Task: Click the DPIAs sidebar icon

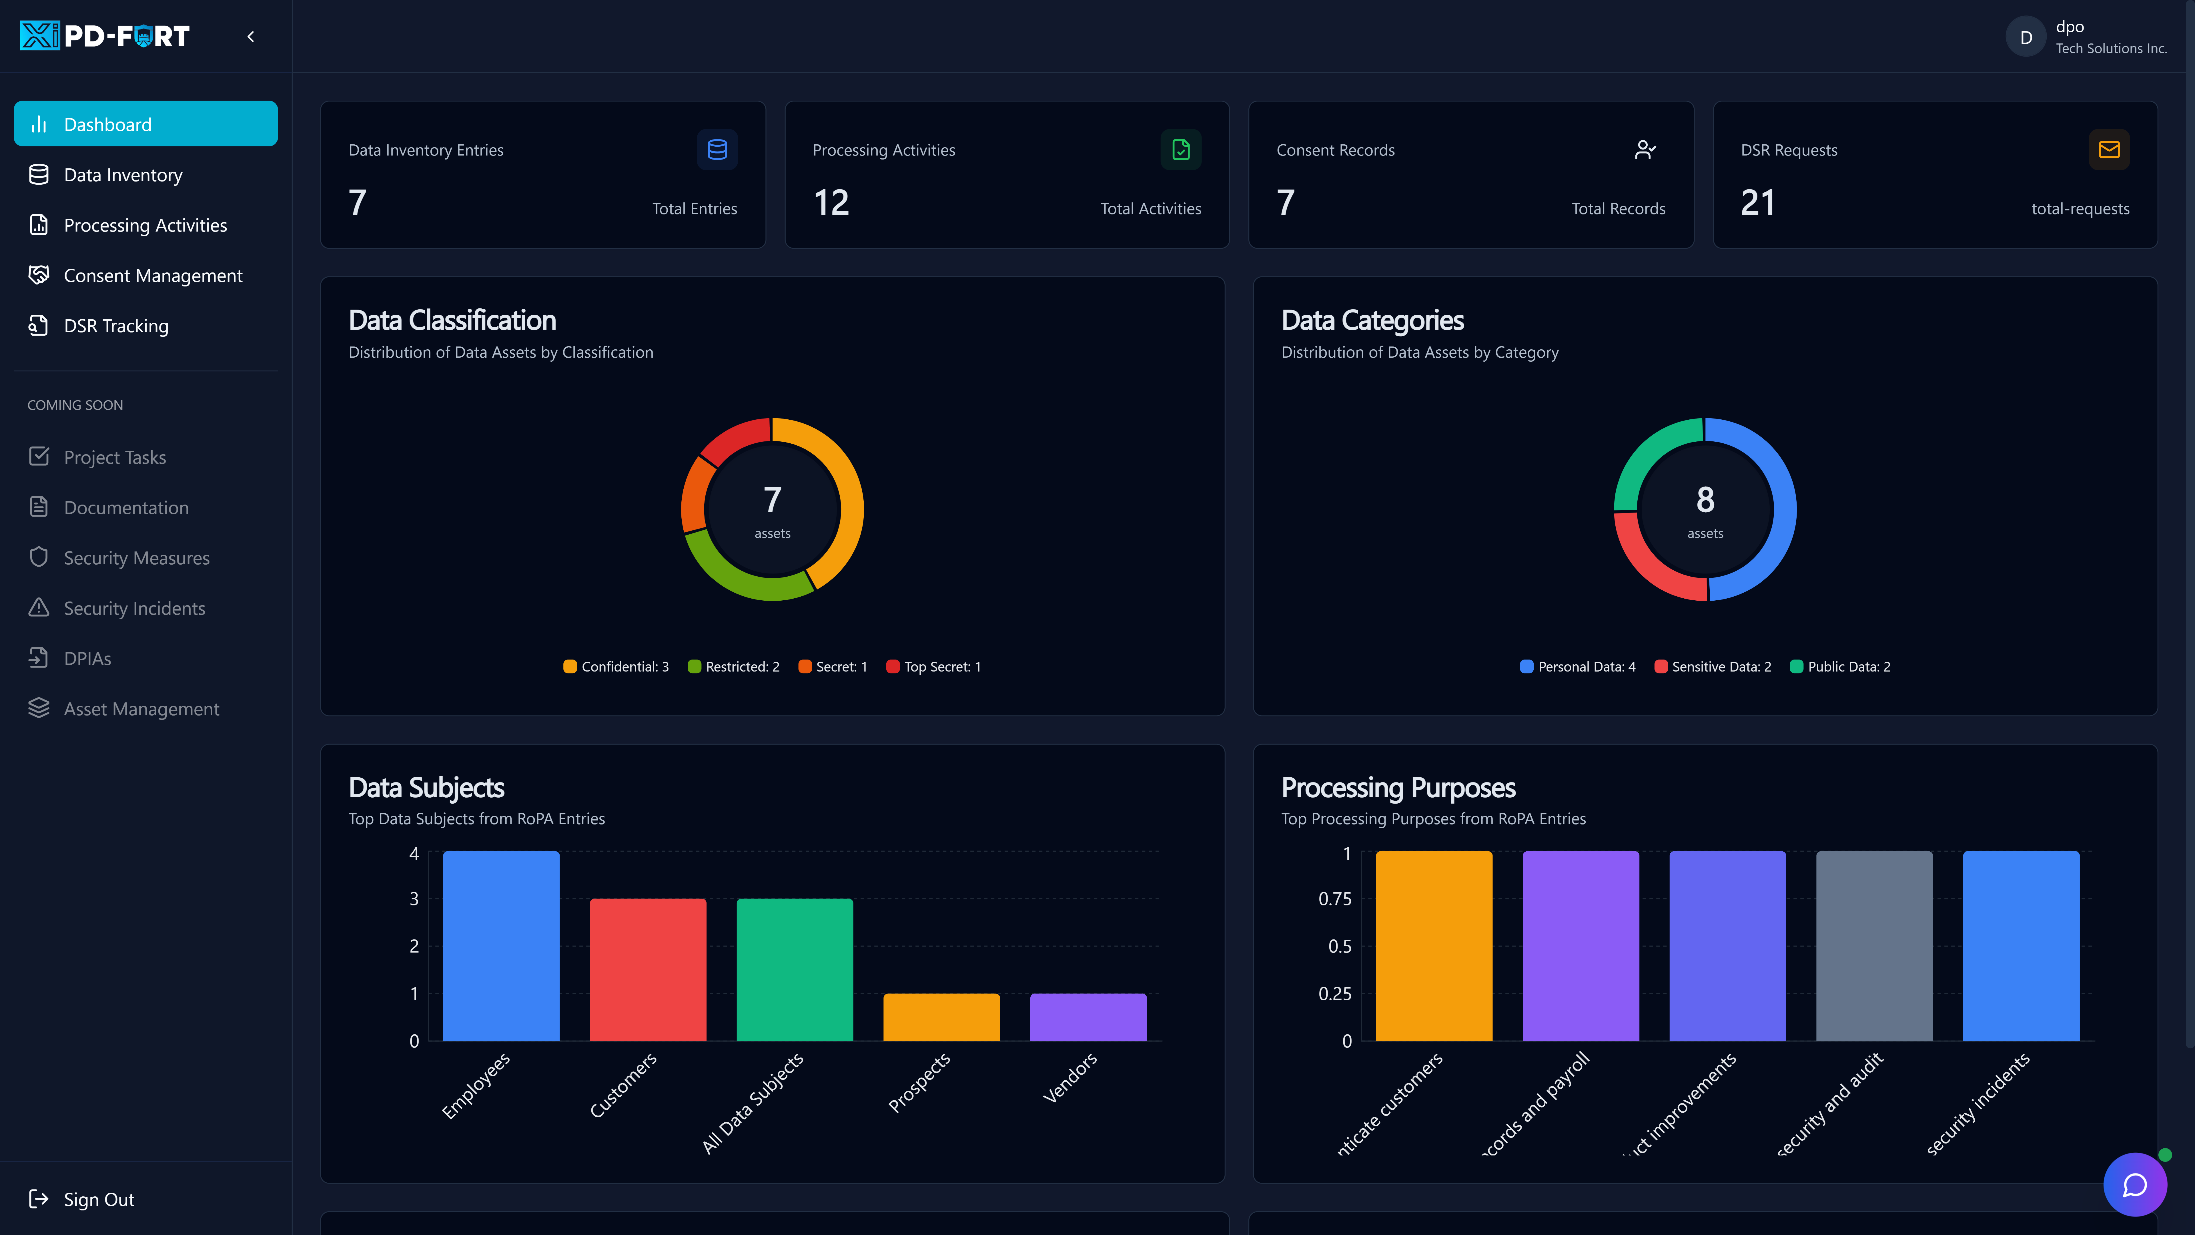Action: [x=39, y=657]
